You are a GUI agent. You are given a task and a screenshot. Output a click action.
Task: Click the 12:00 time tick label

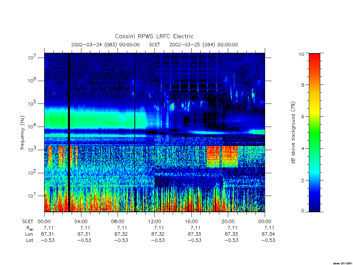coord(154,222)
